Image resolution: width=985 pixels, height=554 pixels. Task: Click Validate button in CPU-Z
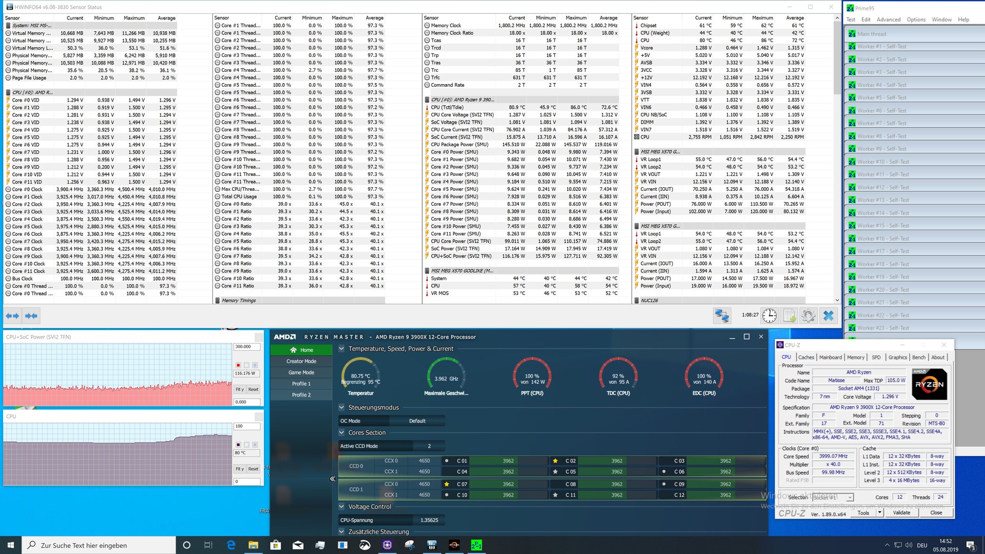[x=901, y=512]
